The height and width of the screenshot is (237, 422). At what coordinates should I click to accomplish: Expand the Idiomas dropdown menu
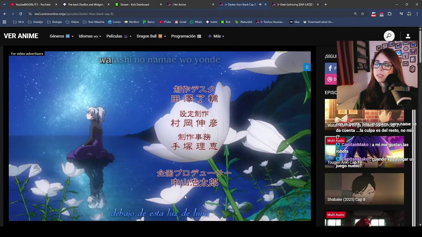point(90,36)
